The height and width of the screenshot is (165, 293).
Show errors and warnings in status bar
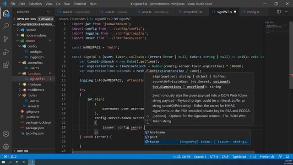pos(10,157)
